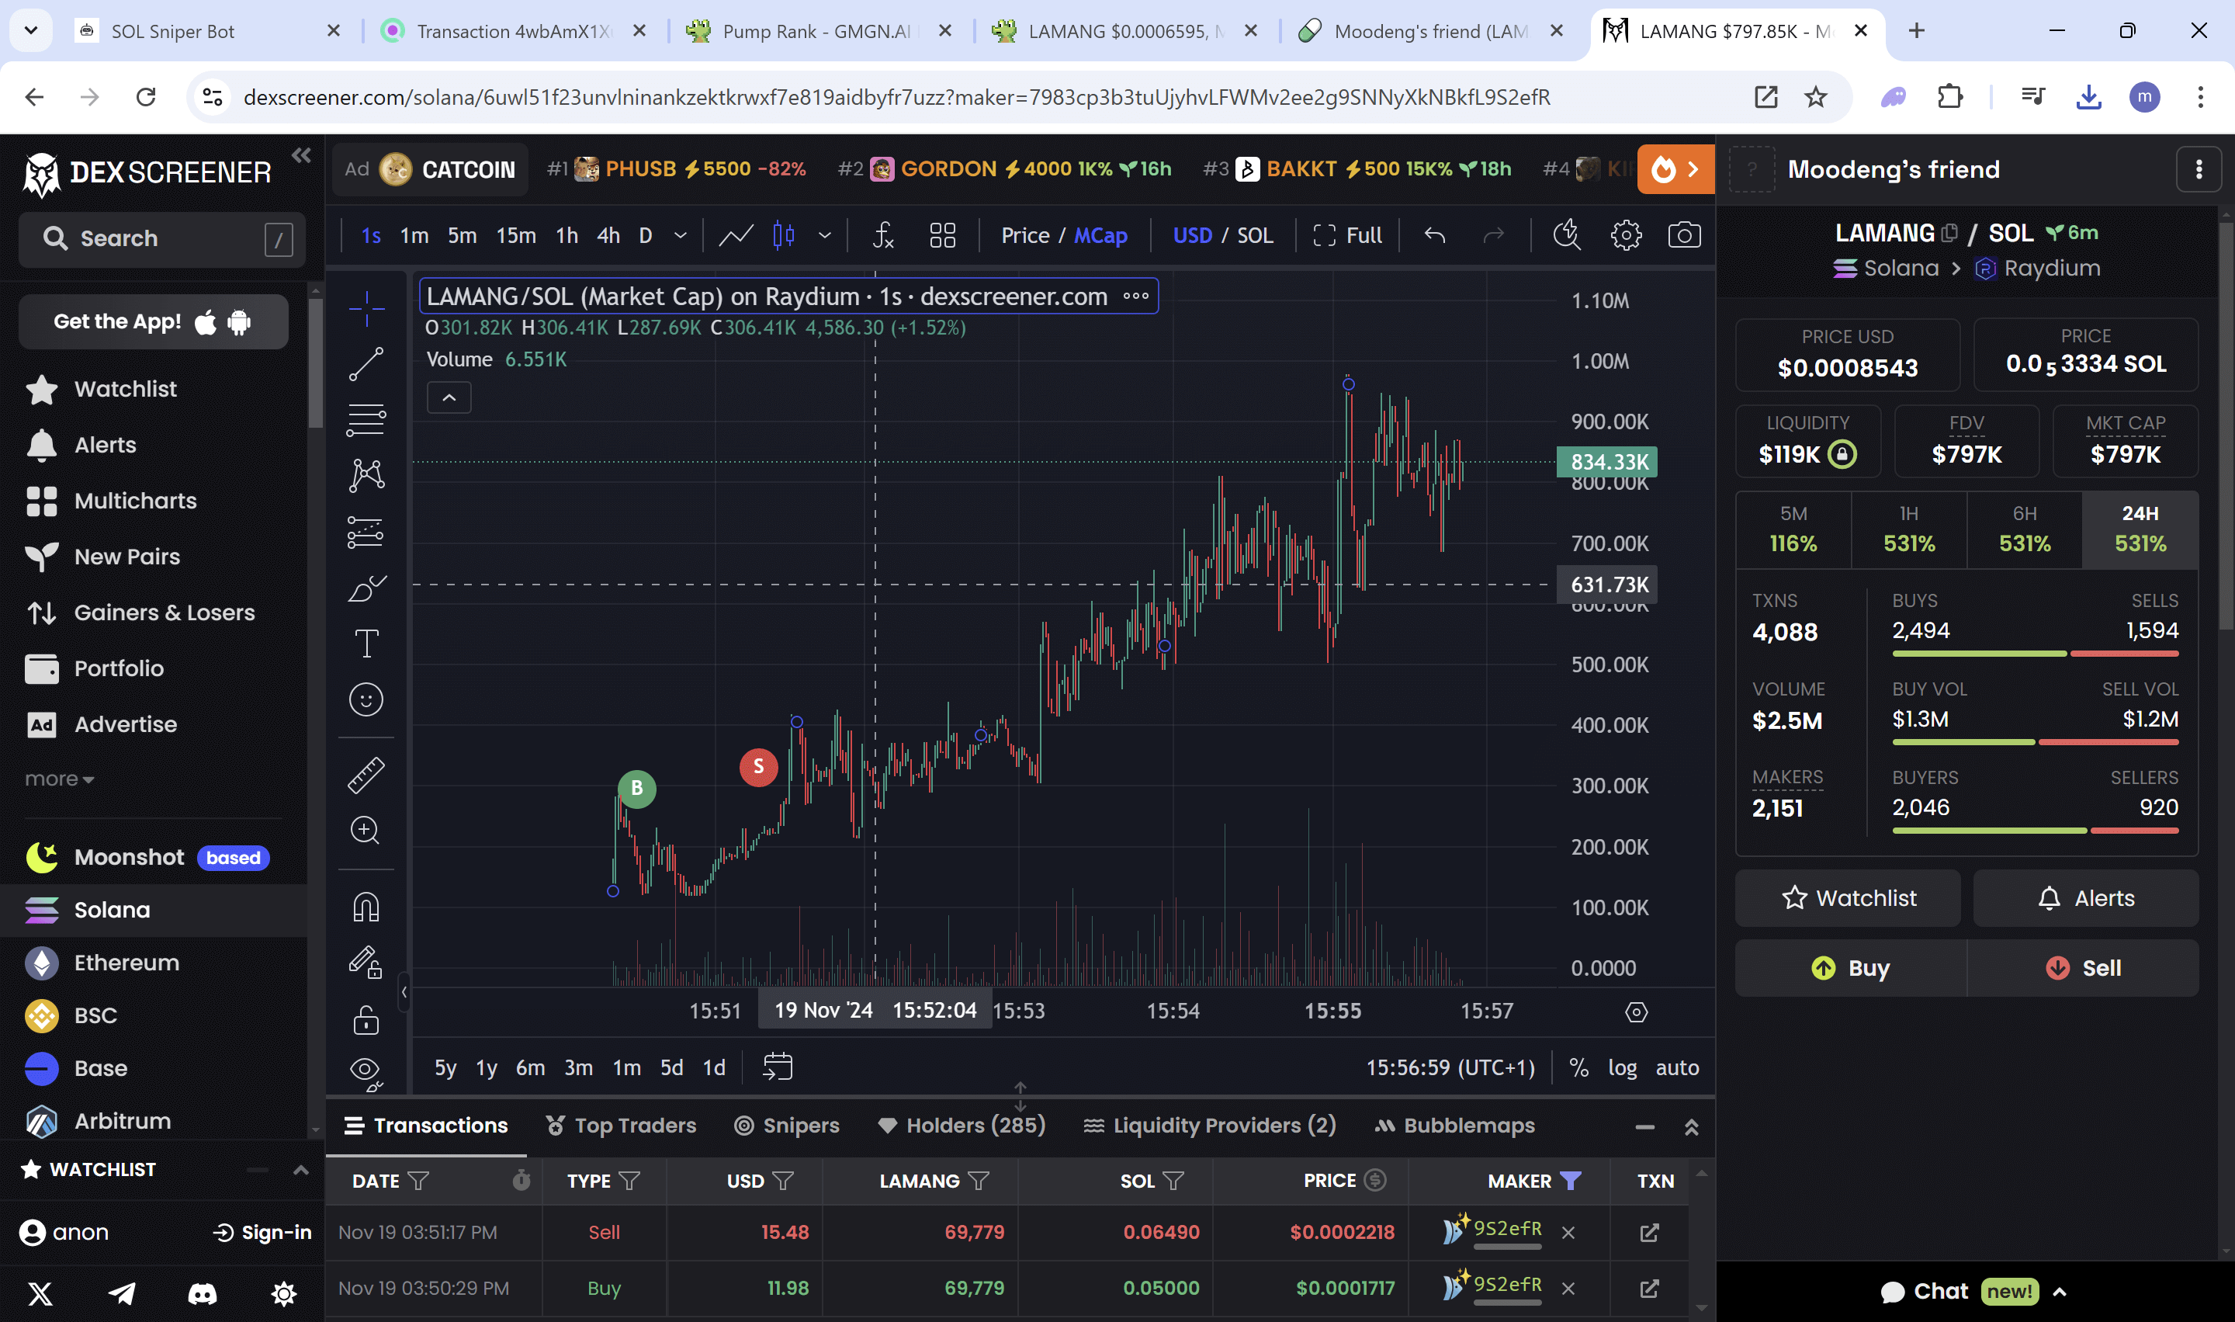
Task: Open the active MAKER column filter
Action: [x=1571, y=1181]
